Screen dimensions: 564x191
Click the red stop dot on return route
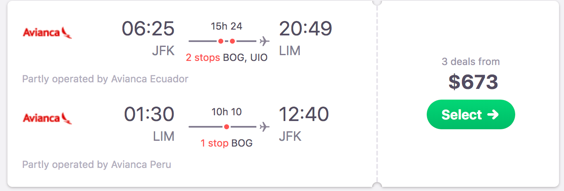tap(227, 127)
